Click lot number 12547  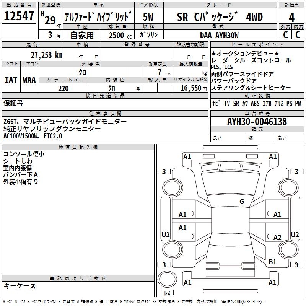click(x=19, y=16)
